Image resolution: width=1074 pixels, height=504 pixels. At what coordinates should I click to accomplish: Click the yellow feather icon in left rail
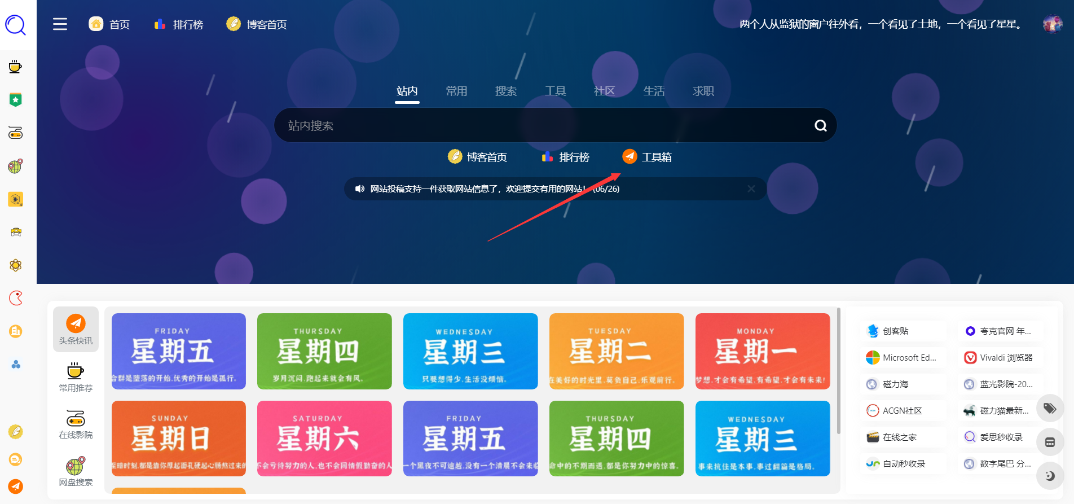[16, 431]
